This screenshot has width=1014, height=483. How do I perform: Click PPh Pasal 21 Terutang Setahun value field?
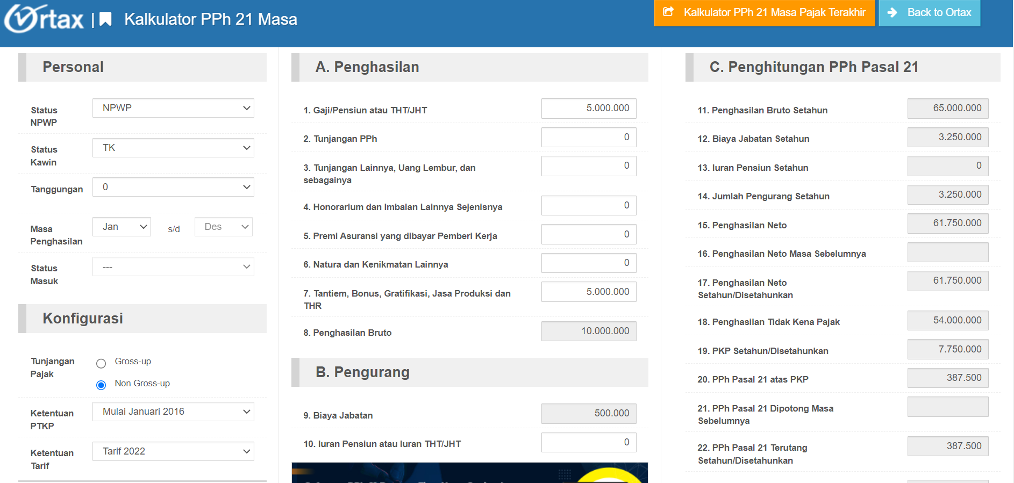[948, 446]
